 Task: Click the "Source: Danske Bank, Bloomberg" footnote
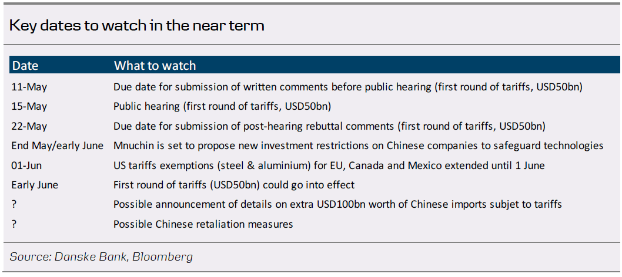[101, 256]
